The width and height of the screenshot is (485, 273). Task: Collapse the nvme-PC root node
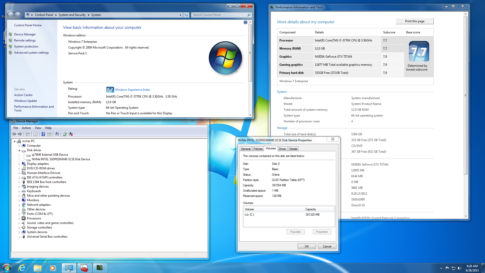click(x=15, y=141)
